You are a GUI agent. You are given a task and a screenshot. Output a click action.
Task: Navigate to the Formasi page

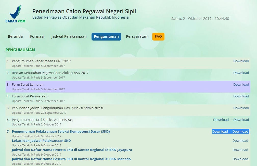pyautogui.click(x=37, y=36)
